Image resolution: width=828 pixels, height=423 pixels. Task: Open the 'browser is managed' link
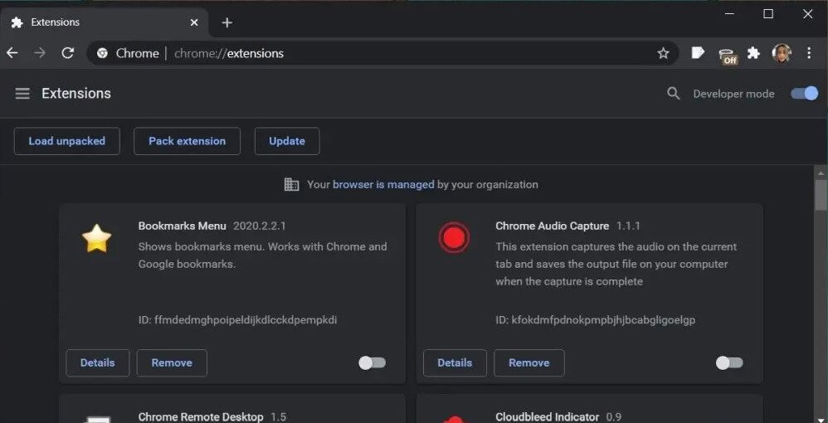click(x=383, y=184)
